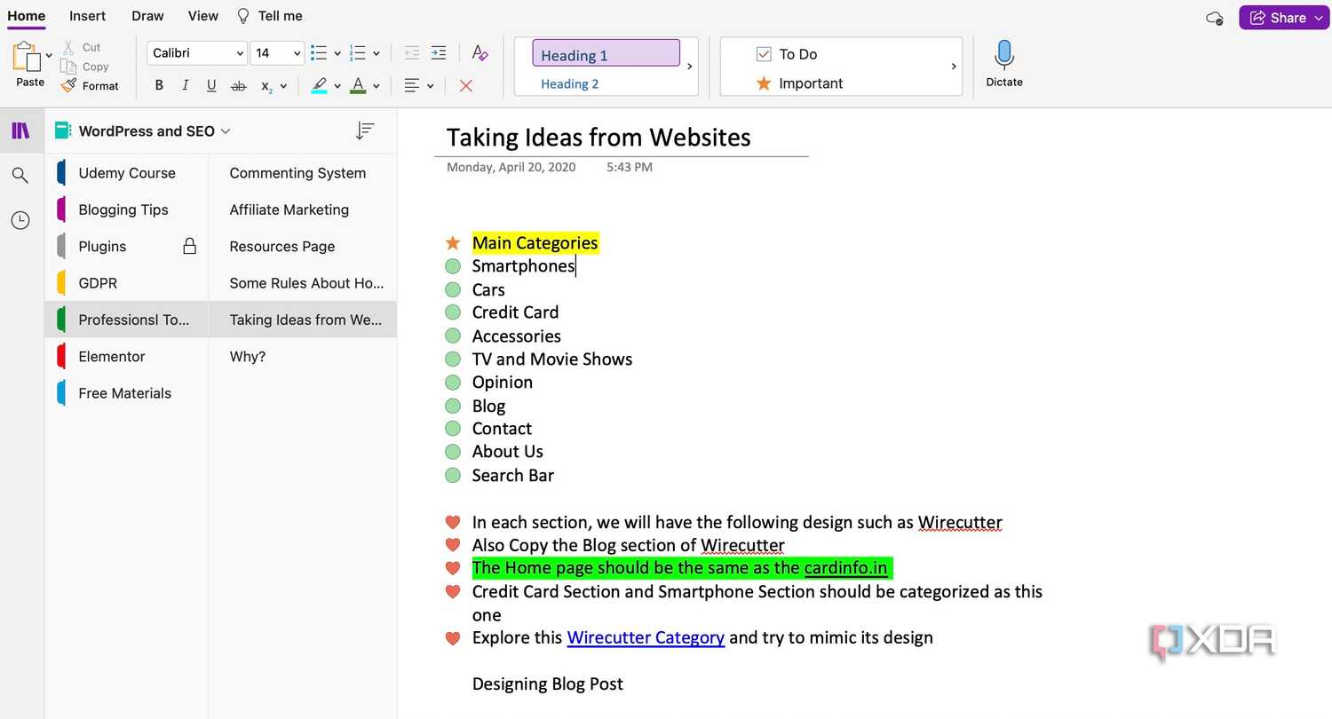
Task: Toggle strikethrough formatting
Action: [x=238, y=86]
